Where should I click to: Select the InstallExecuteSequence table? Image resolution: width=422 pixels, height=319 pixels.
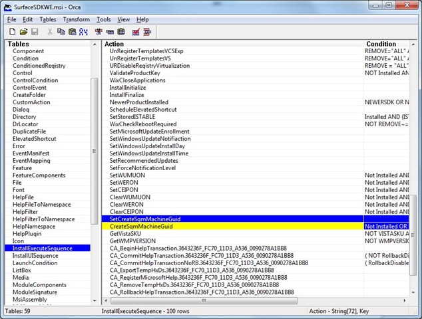(x=48, y=249)
